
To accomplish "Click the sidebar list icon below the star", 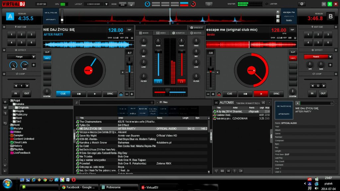I will (5, 107).
